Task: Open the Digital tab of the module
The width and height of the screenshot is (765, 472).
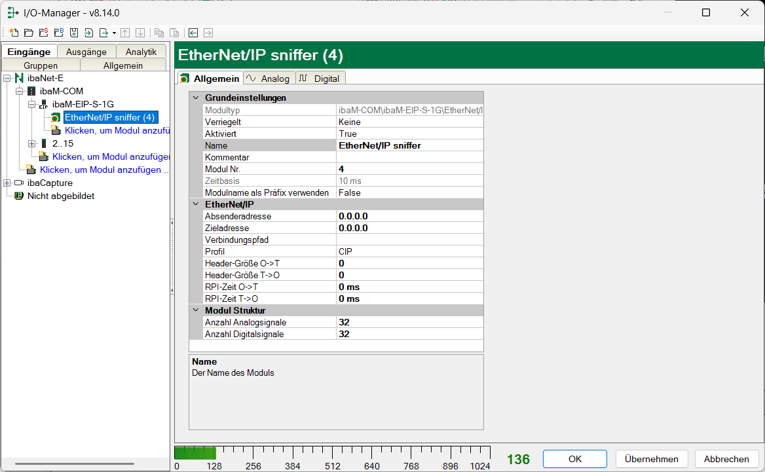Action: 320,79
